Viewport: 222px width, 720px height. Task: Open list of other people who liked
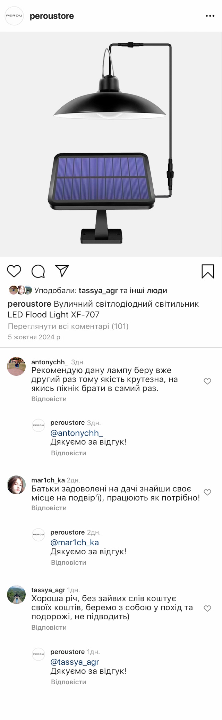(148, 290)
